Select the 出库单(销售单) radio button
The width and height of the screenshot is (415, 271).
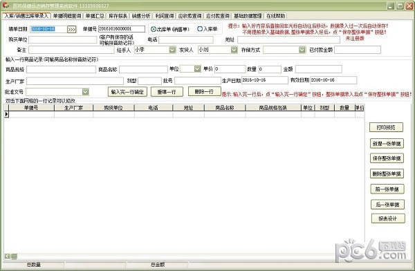tap(154, 29)
